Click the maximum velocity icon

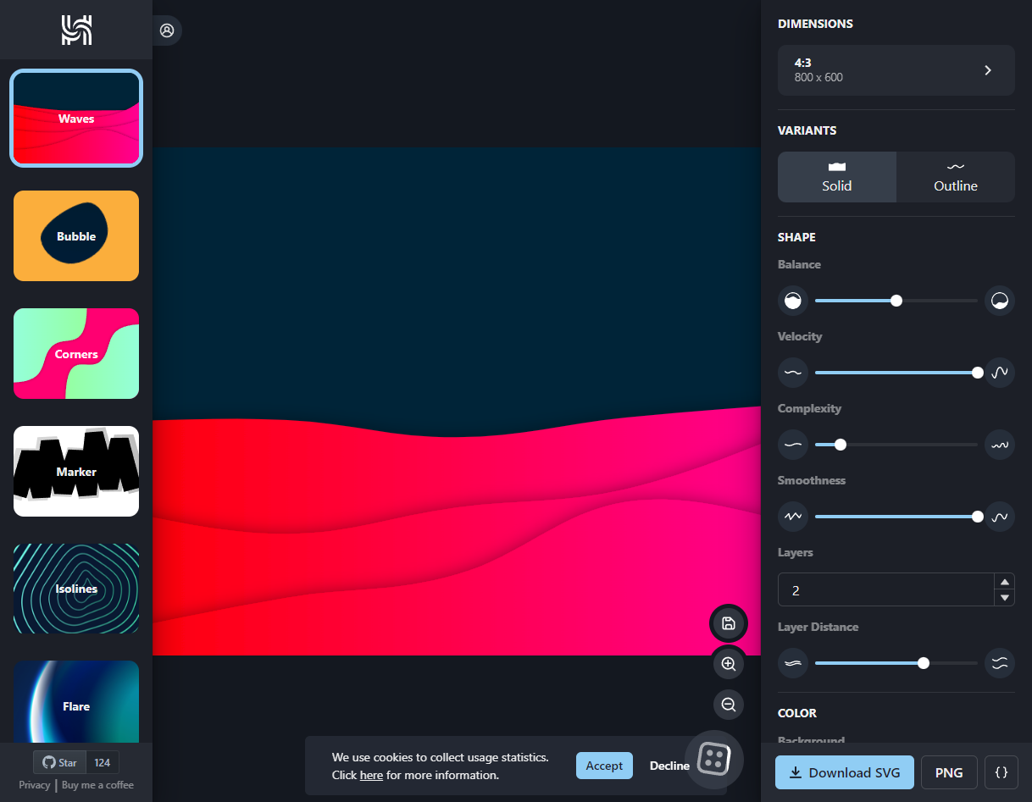point(1000,373)
